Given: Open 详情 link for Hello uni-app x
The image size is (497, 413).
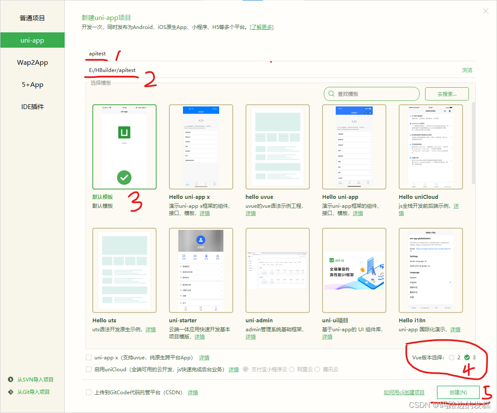Looking at the screenshot, I should [204, 213].
